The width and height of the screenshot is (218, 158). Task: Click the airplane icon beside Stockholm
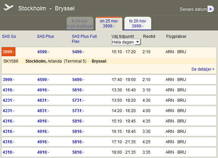pyautogui.click(x=8, y=8)
